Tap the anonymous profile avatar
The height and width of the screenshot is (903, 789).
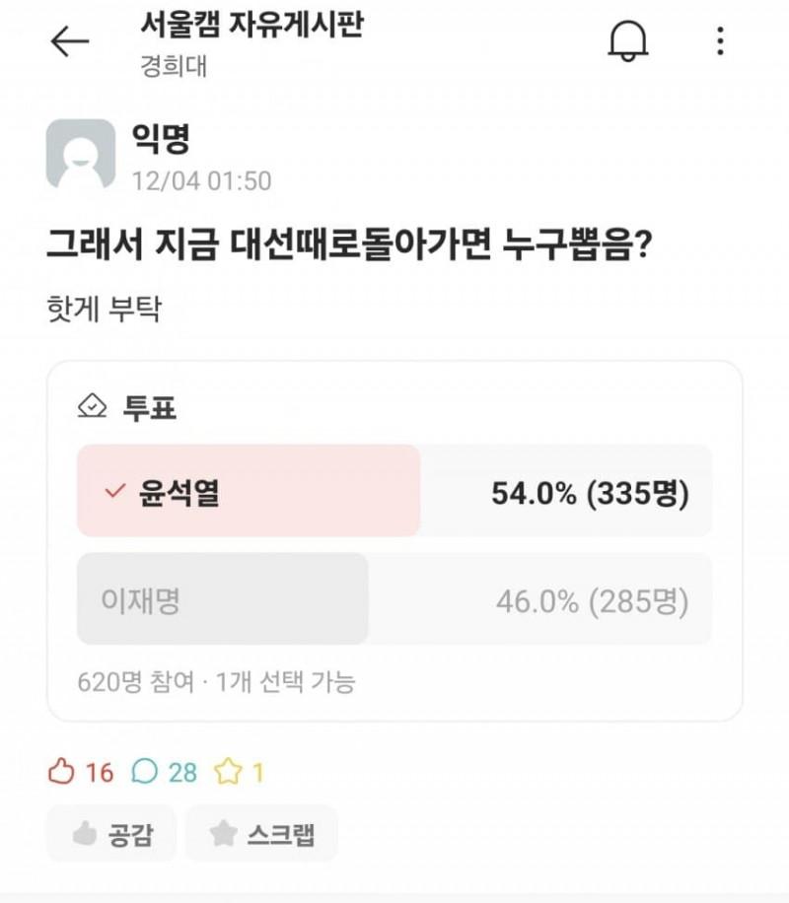pyautogui.click(x=81, y=155)
